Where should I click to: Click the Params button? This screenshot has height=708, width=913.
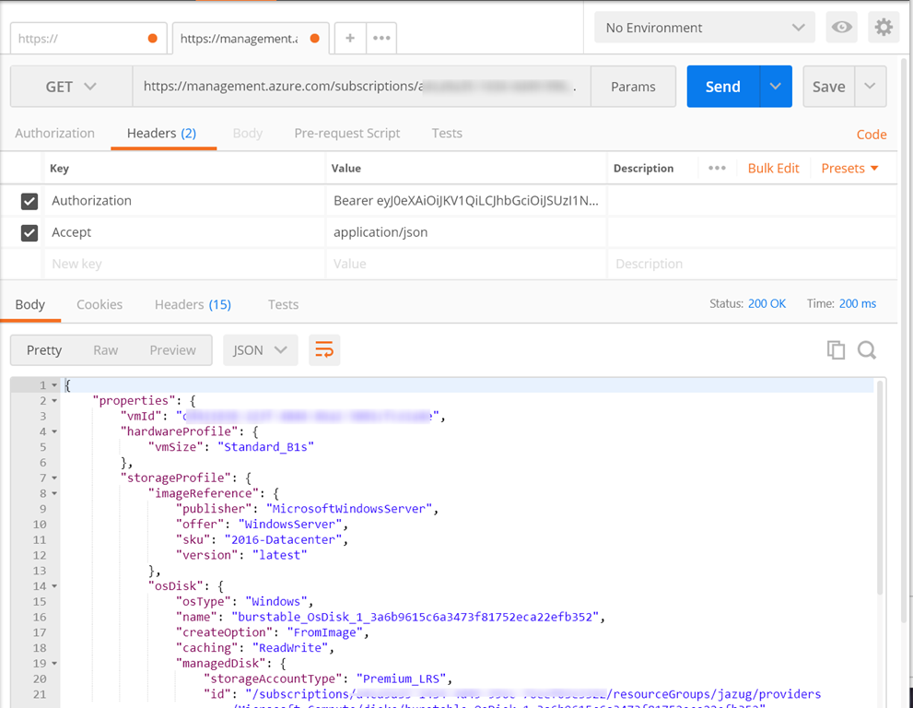[x=633, y=87]
